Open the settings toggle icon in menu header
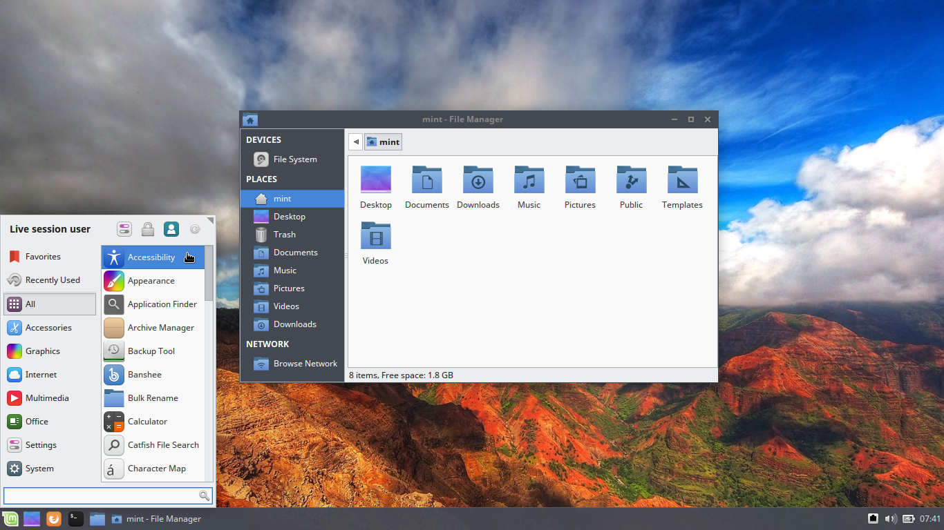The width and height of the screenshot is (944, 530). click(124, 229)
